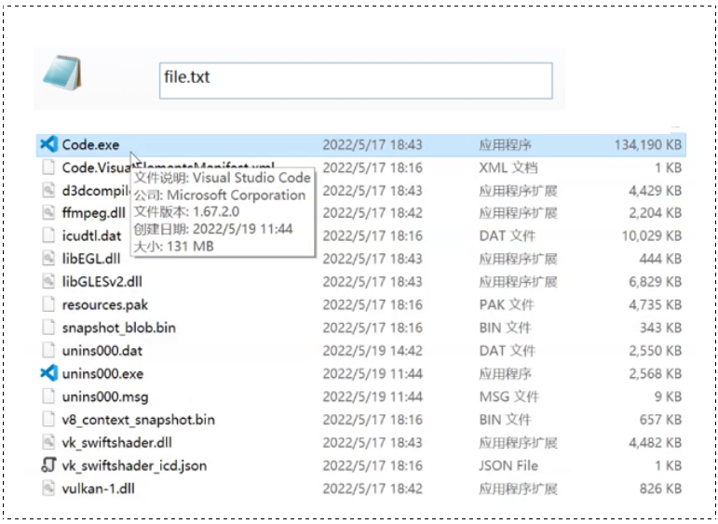Select the unins000.msg file name

pyautogui.click(x=104, y=396)
